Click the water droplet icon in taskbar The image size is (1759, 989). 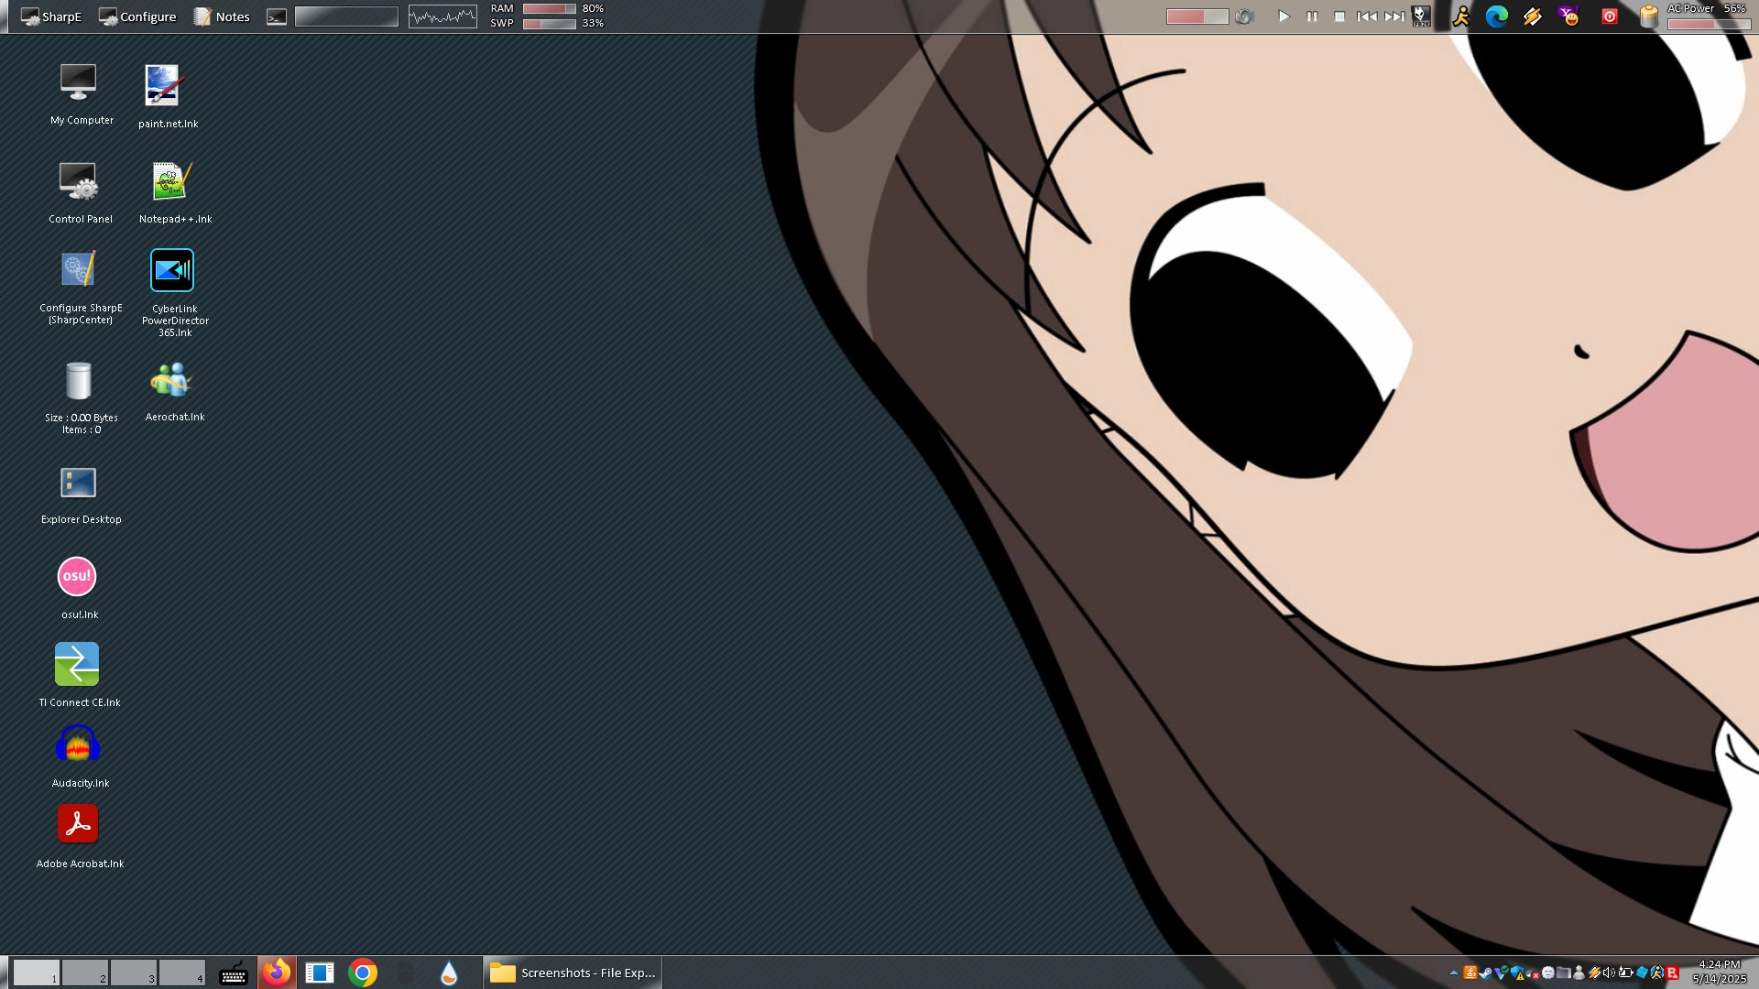(x=449, y=973)
